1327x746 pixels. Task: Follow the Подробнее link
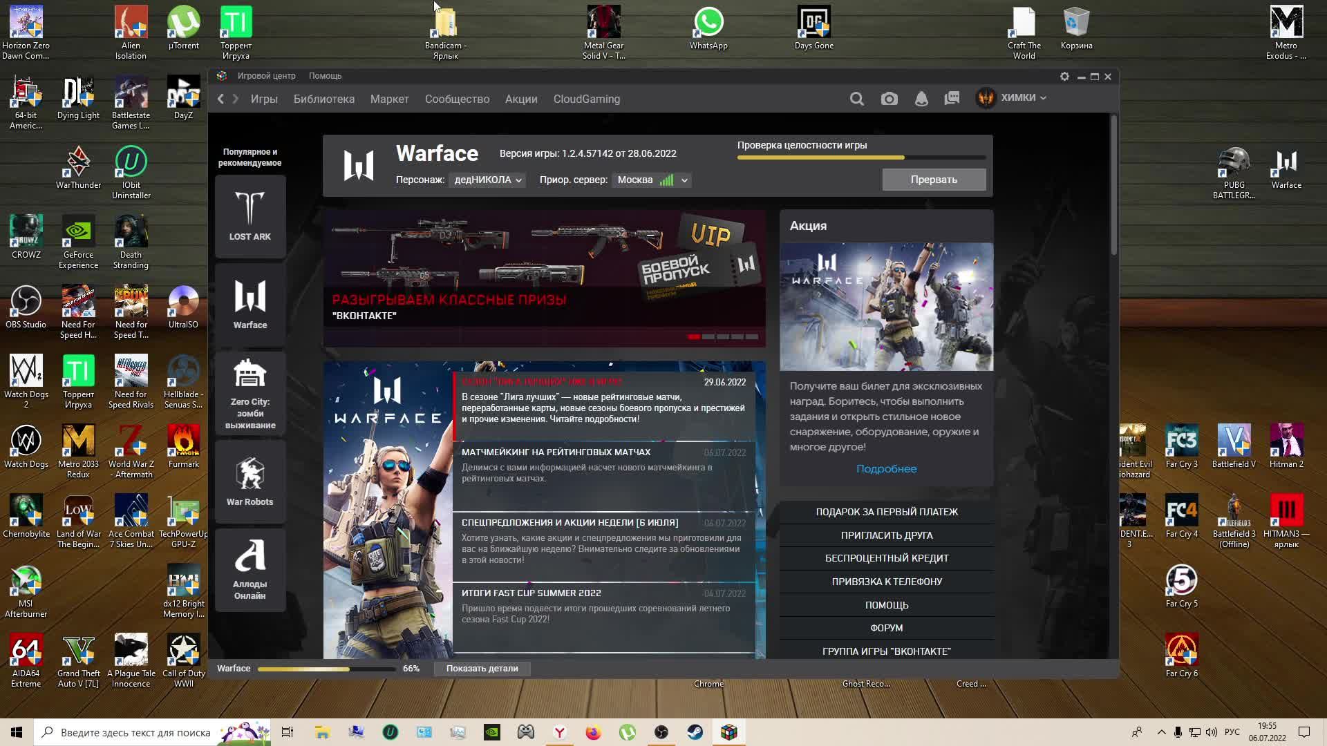coord(886,468)
